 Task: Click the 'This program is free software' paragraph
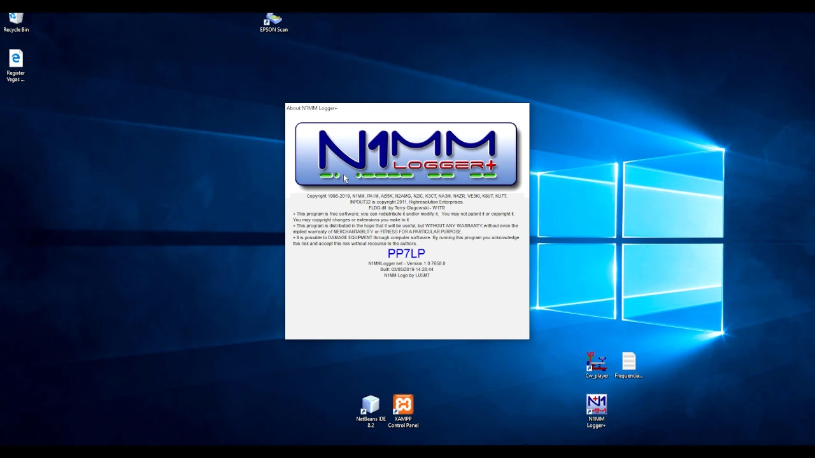(x=404, y=217)
